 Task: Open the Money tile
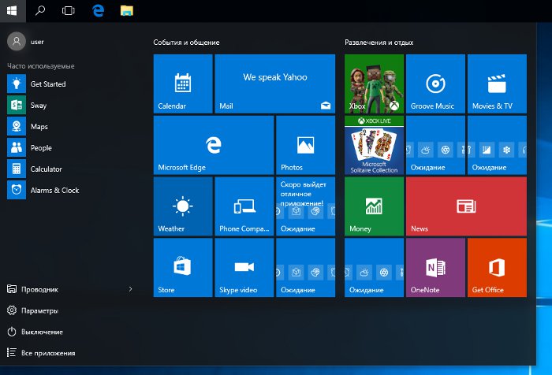pos(375,206)
